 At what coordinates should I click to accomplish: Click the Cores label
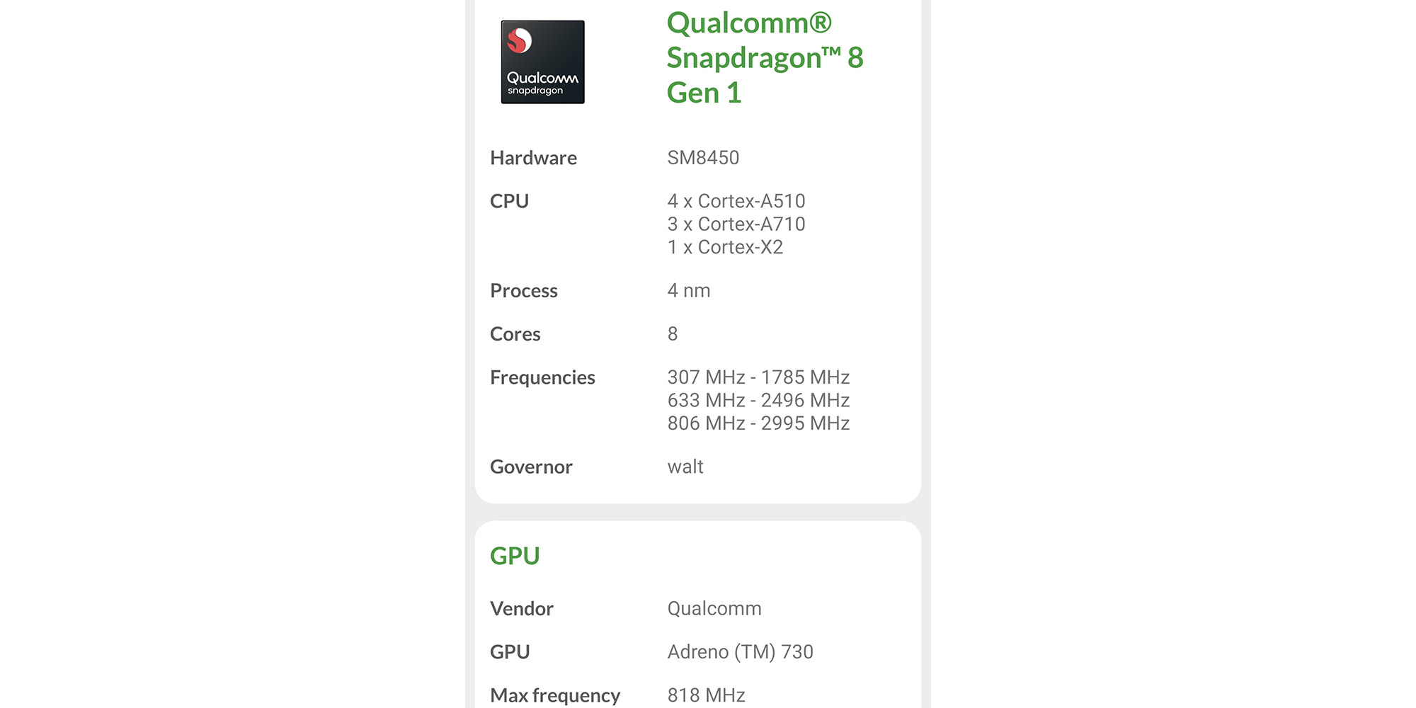[515, 334]
